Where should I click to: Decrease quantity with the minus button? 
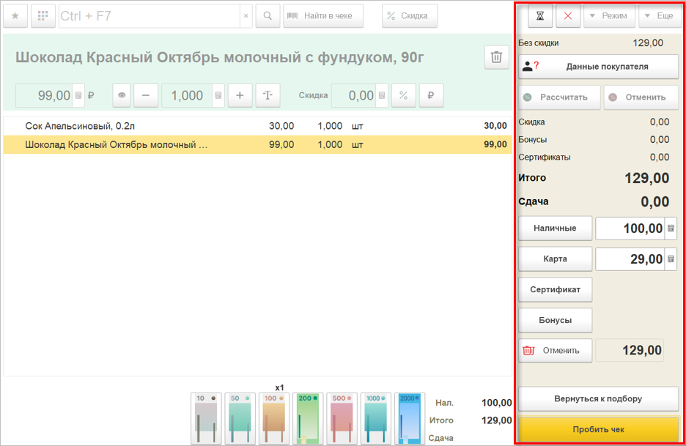click(x=146, y=95)
